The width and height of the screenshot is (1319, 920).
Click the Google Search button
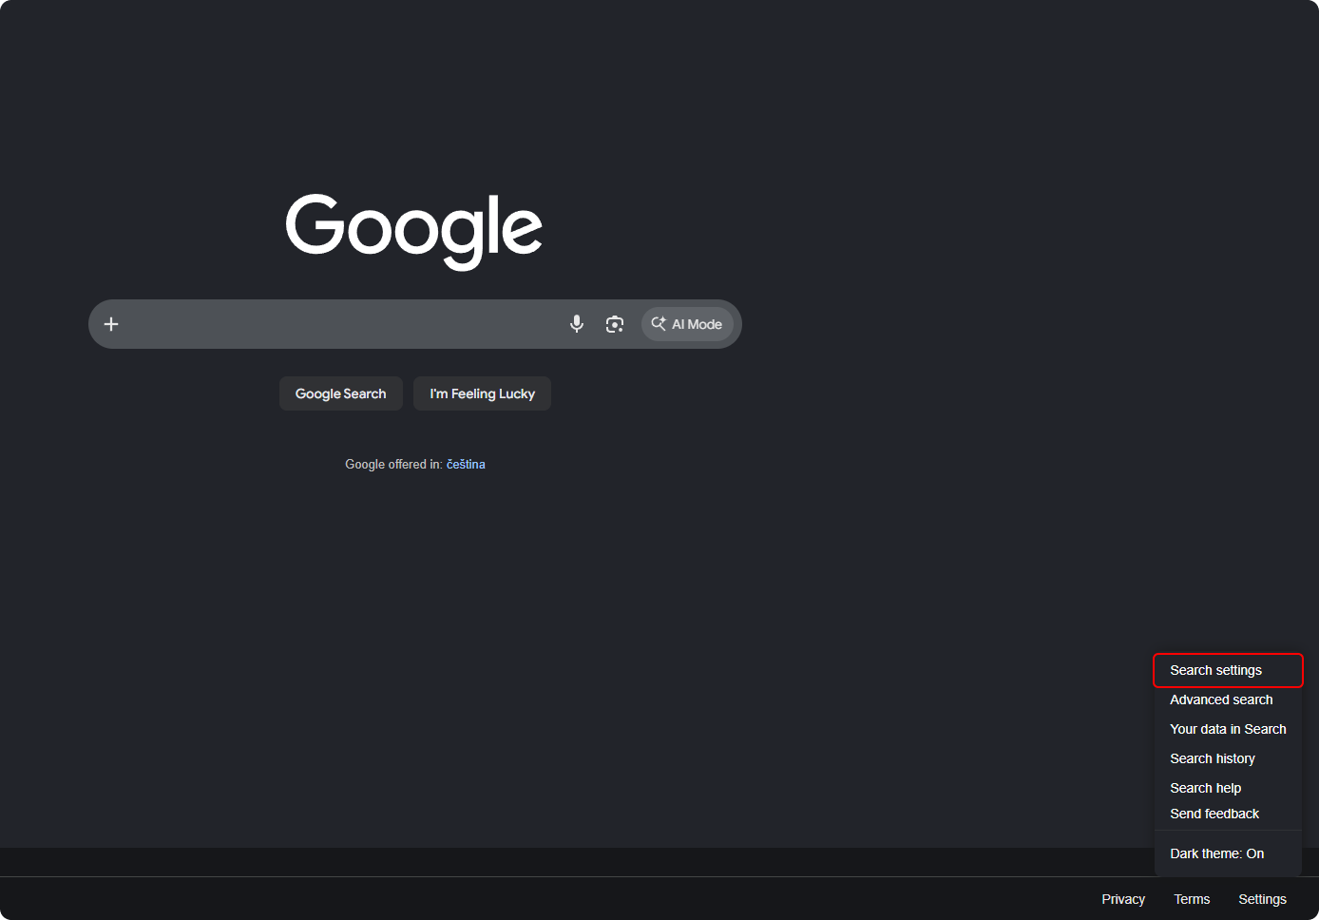pos(341,393)
